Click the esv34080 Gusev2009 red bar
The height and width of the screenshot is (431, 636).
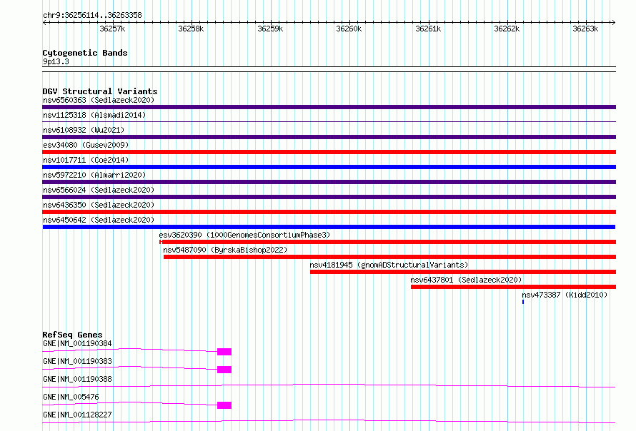pyautogui.click(x=329, y=152)
